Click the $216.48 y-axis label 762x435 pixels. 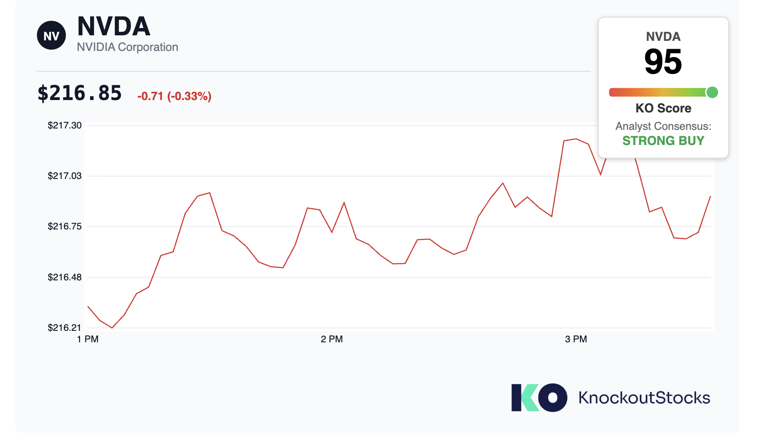(65, 277)
